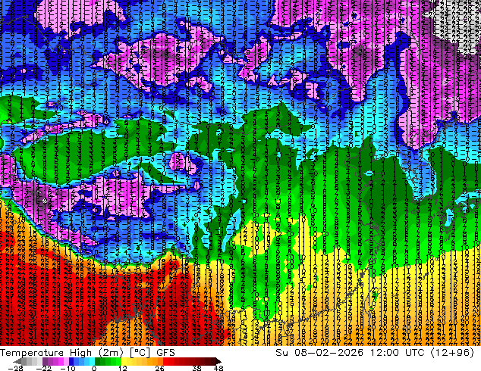Click the '26' legend label
The image size is (481, 371).
click(159, 368)
